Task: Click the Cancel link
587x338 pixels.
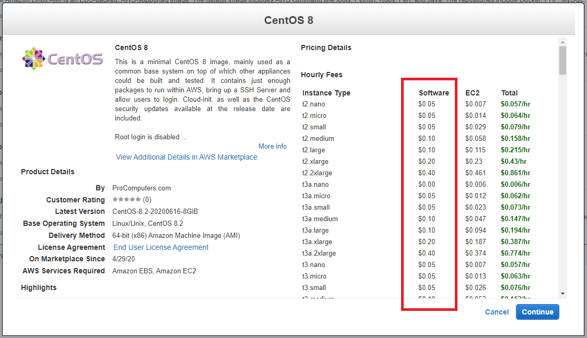Action: [x=497, y=312]
